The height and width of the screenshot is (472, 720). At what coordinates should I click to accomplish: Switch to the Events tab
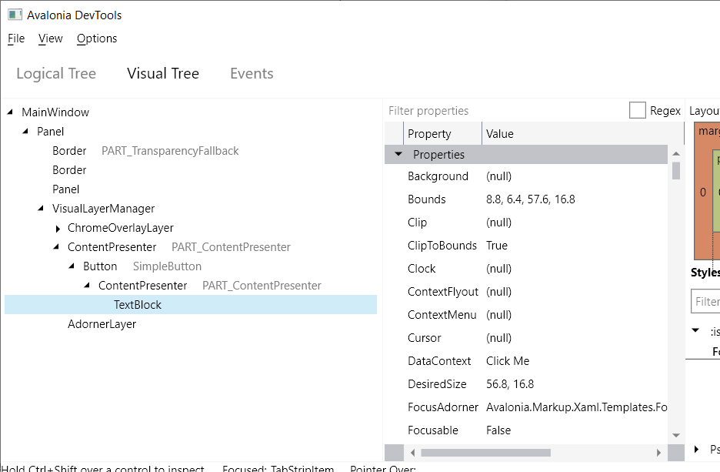[x=252, y=74]
